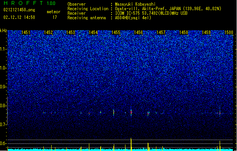This screenshot has width=237, height=151.
Task: Click the 1452 time marker
Action: [x=48, y=32]
